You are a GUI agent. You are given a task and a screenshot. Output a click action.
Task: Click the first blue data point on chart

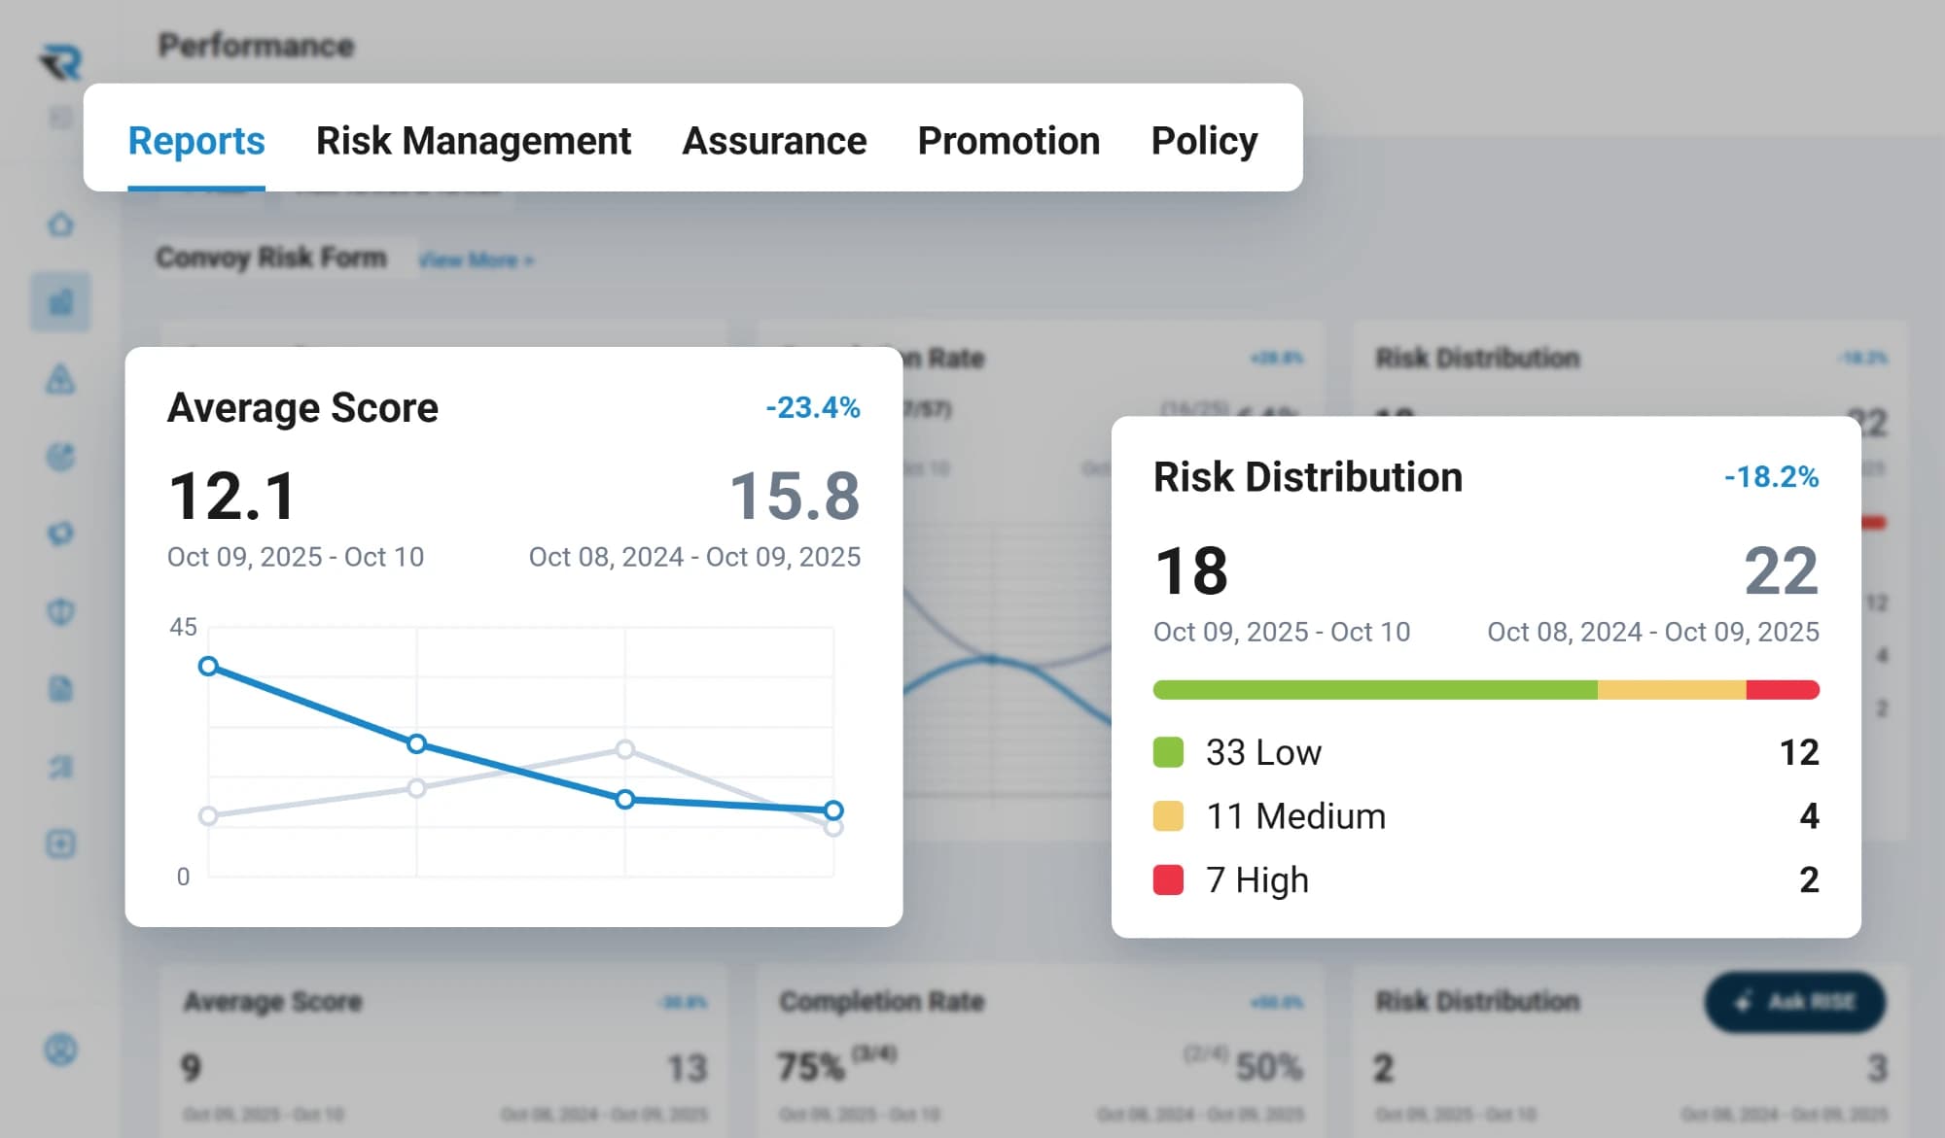208,666
